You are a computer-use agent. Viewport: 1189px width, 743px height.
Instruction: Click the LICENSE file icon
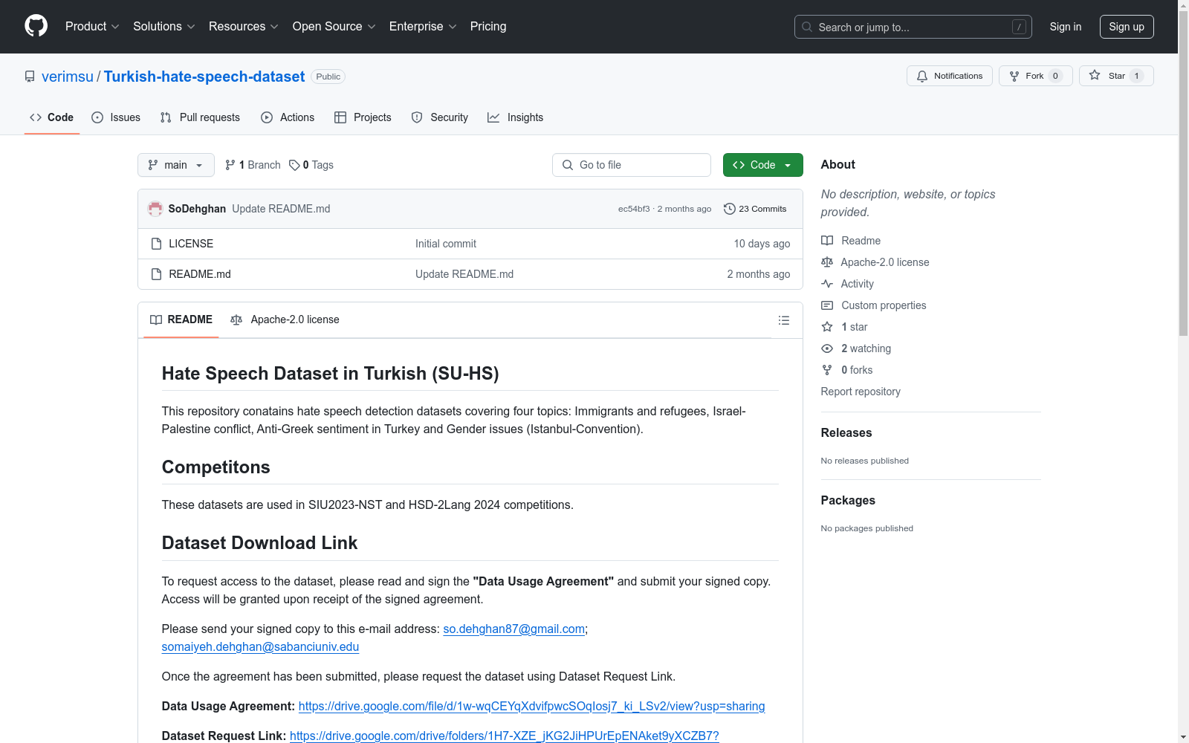tap(156, 244)
